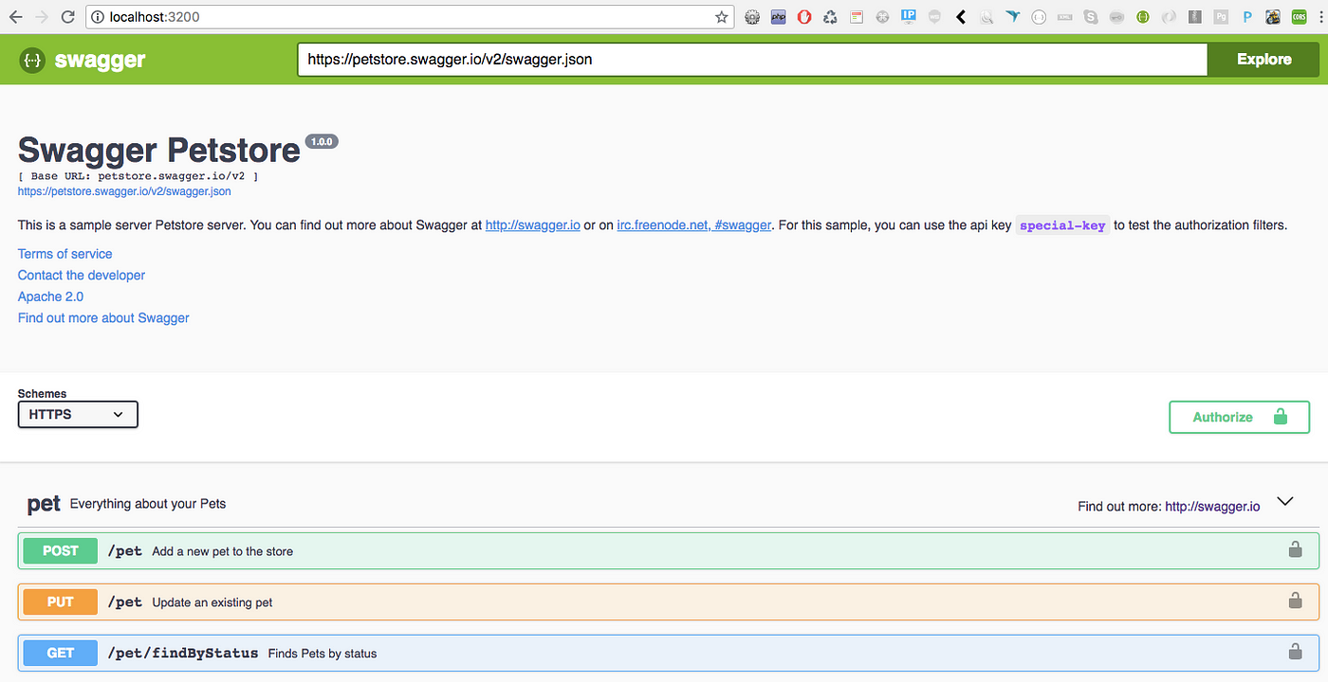Click the CORS extension icon

pos(1299,17)
